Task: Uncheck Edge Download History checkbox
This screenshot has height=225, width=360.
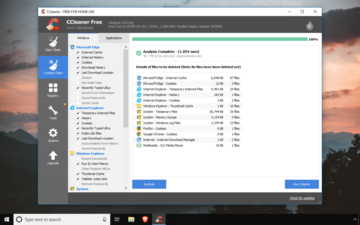Action: pyautogui.click(x=78, y=67)
